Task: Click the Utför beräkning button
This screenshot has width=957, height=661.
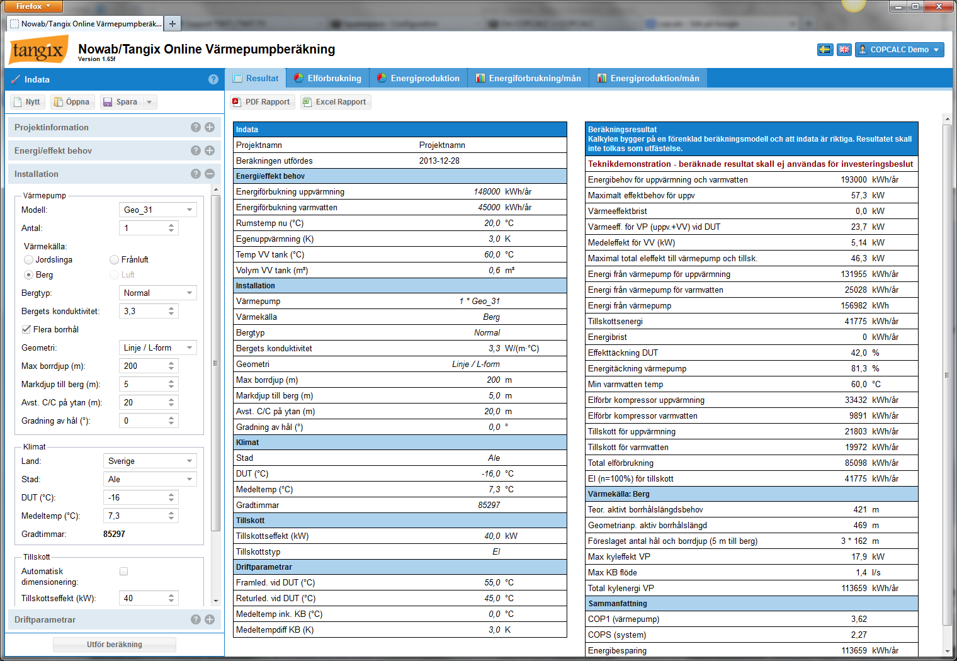Action: coord(115,645)
